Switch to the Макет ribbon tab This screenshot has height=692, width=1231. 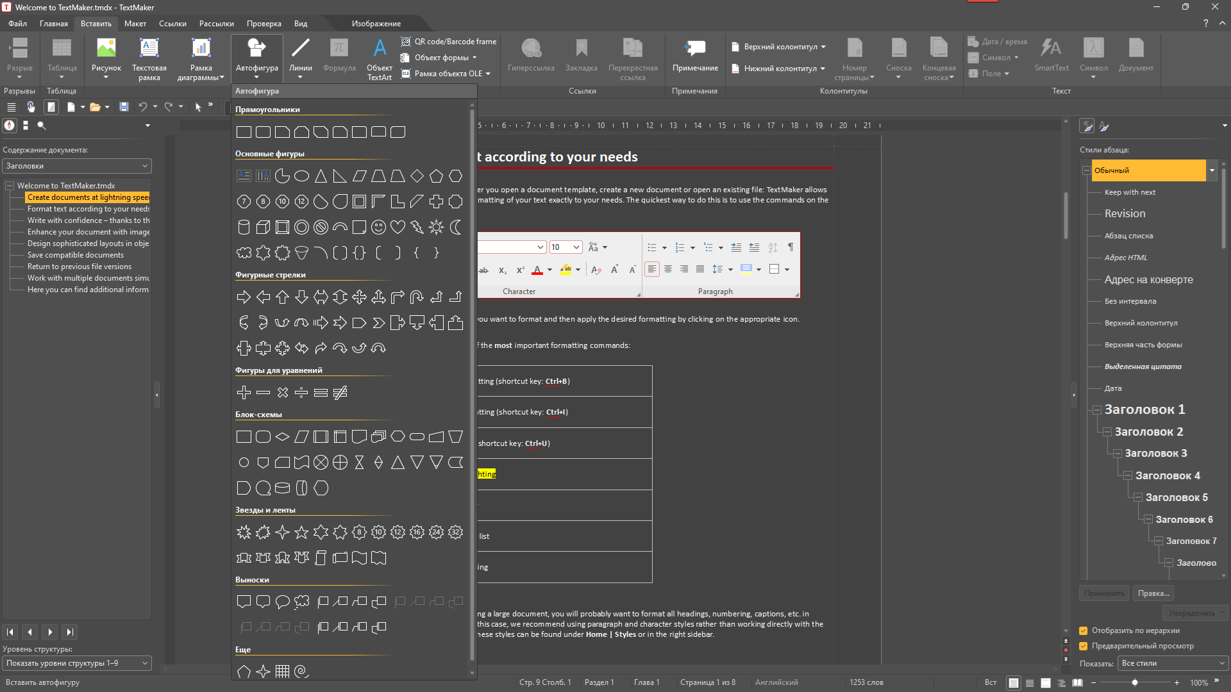(x=135, y=24)
